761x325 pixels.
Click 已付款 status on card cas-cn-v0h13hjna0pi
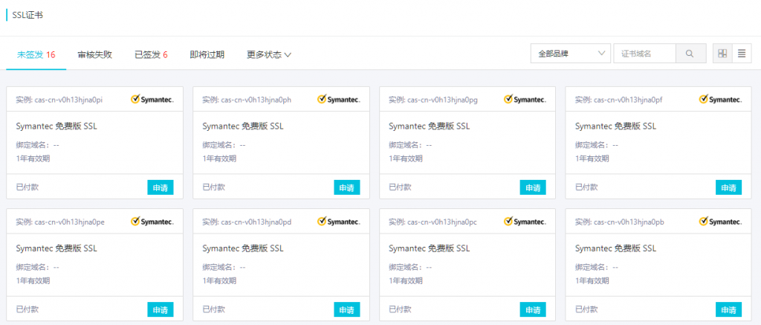[x=27, y=187]
